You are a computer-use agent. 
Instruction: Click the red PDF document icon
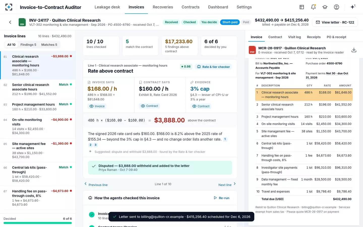(252, 50)
